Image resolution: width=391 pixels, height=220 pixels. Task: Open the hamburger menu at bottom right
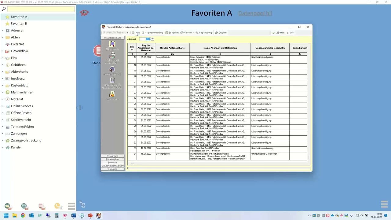[384, 204]
